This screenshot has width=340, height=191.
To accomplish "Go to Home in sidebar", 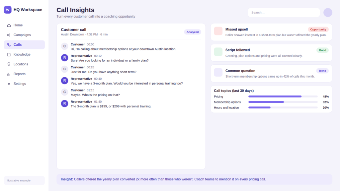I will (x=24, y=25).
